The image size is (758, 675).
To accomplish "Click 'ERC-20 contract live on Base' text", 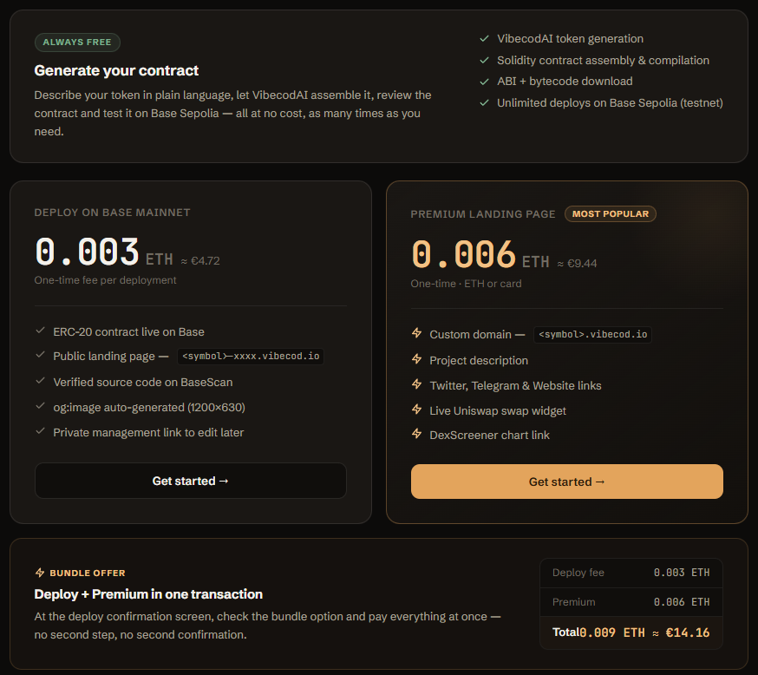I will click(x=128, y=332).
